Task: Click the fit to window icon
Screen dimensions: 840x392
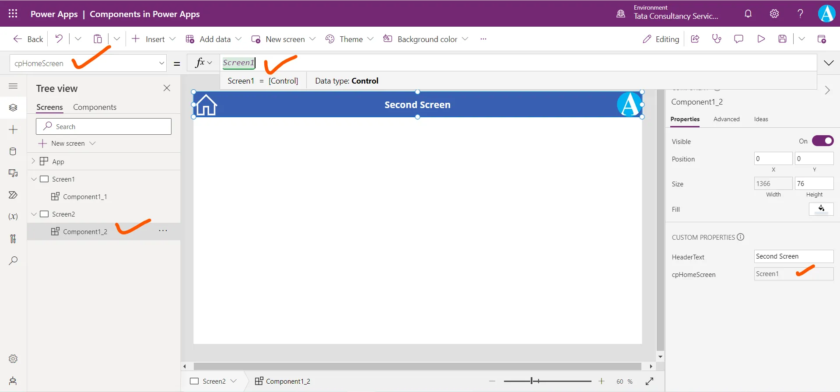Action: pyautogui.click(x=650, y=381)
